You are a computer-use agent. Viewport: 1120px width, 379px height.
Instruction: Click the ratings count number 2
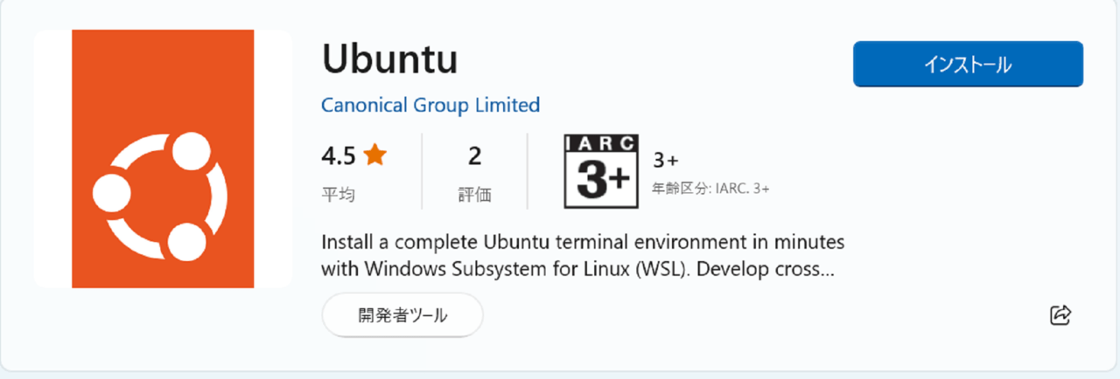475,156
